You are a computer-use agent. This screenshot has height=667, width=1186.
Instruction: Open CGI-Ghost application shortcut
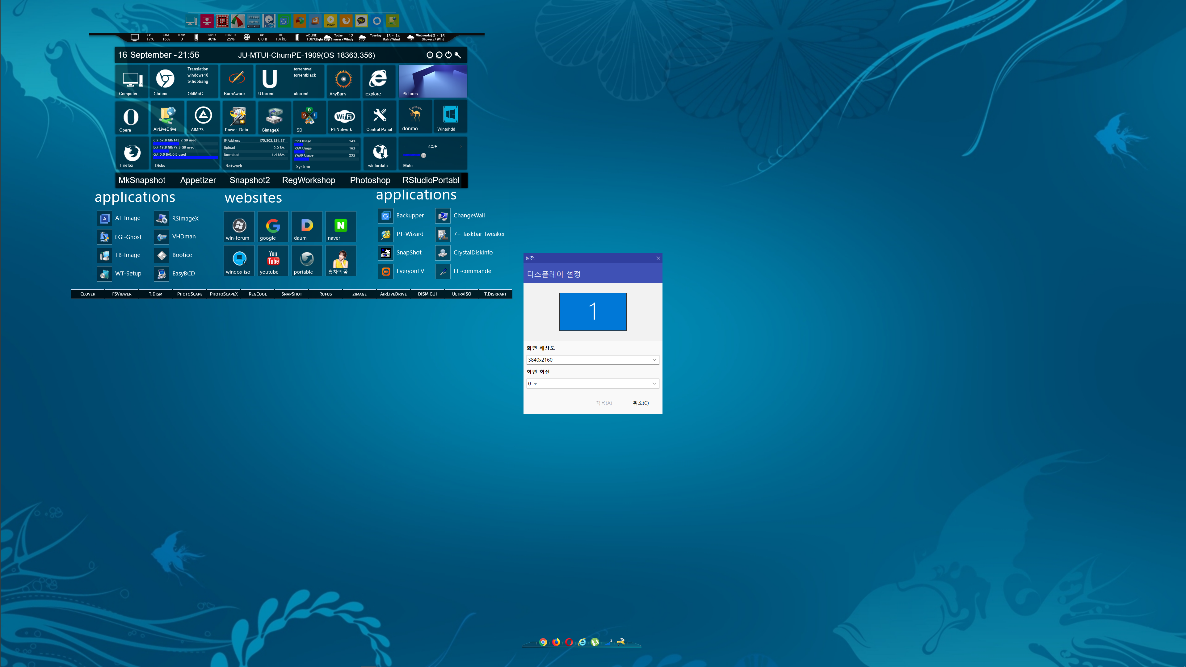(119, 237)
